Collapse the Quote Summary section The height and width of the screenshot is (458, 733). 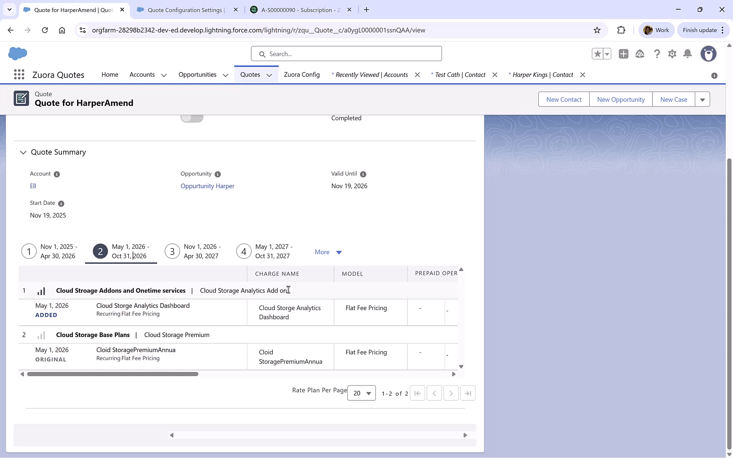coord(23,152)
